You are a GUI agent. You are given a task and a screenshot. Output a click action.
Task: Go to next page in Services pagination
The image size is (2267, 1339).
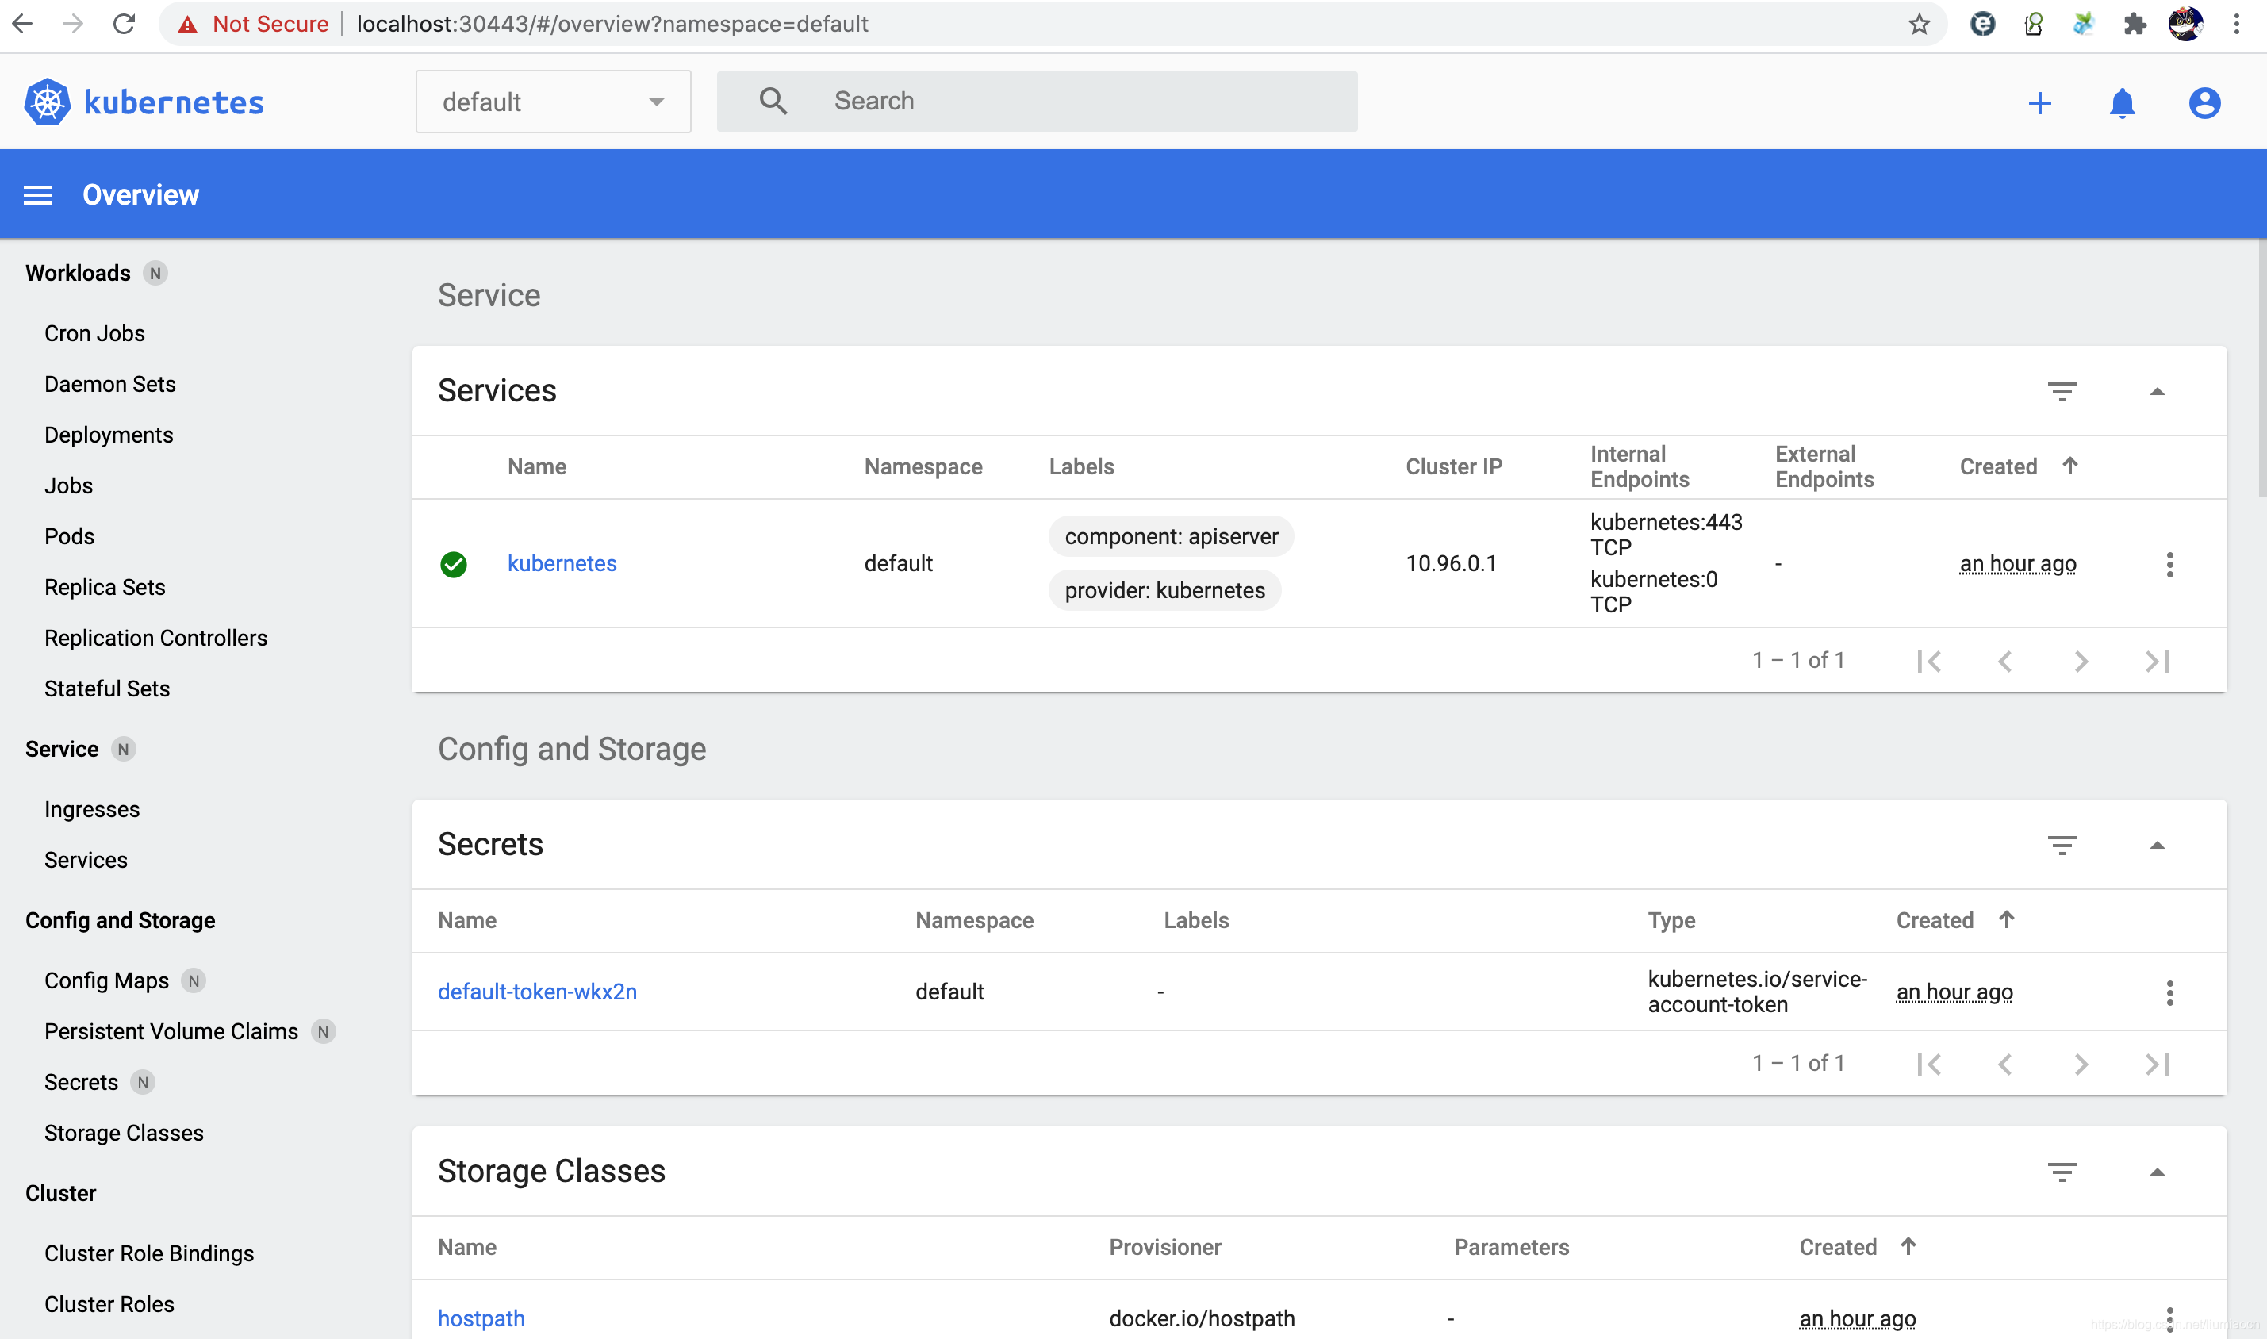2081,662
